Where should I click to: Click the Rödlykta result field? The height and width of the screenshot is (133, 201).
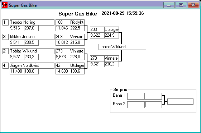(x=77, y=22)
